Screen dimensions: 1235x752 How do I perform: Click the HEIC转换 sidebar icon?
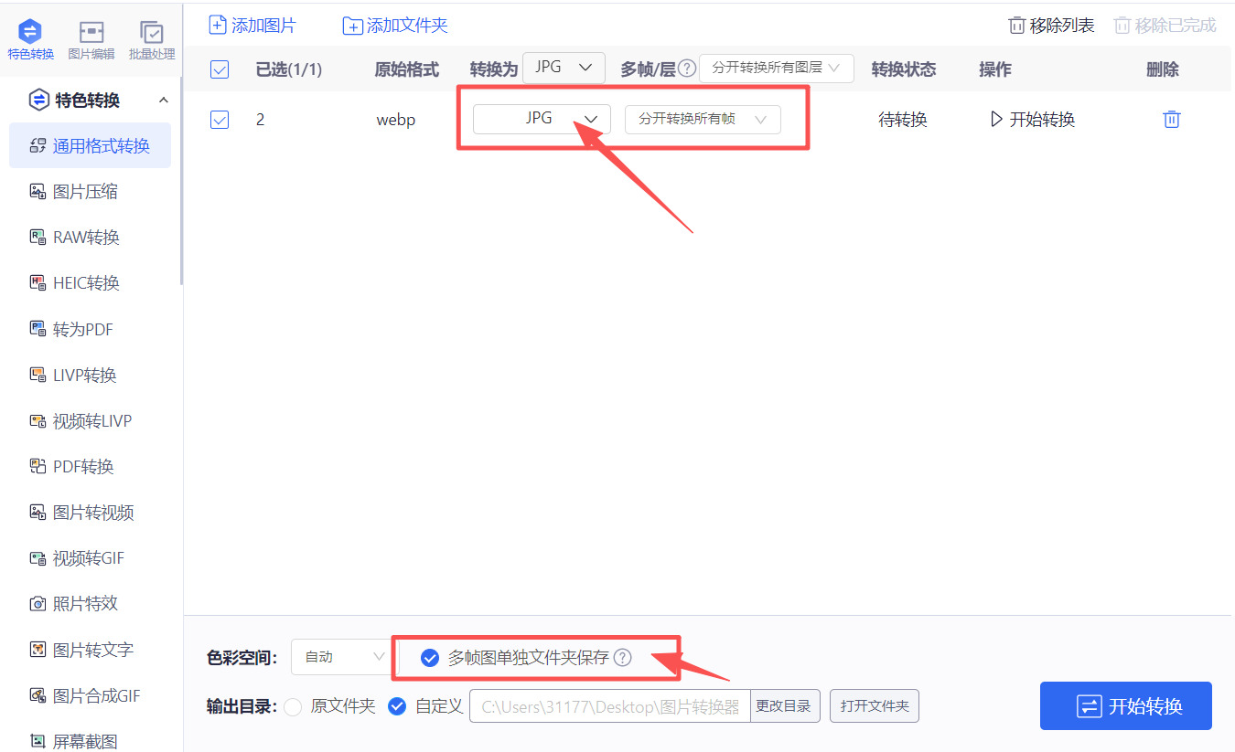tap(38, 283)
